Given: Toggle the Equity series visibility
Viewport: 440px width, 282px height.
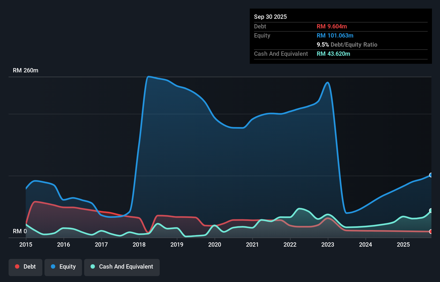Looking at the screenshot, I should tap(63, 266).
